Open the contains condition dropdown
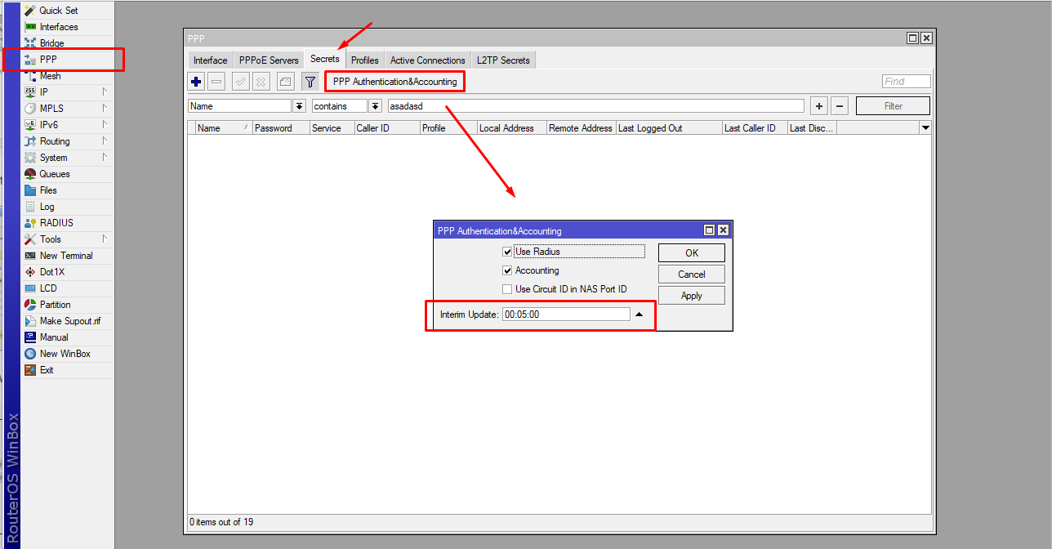1052x549 pixels. [x=375, y=106]
